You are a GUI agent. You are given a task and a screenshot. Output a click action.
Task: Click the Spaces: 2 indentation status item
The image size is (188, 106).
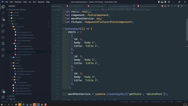click(133, 102)
